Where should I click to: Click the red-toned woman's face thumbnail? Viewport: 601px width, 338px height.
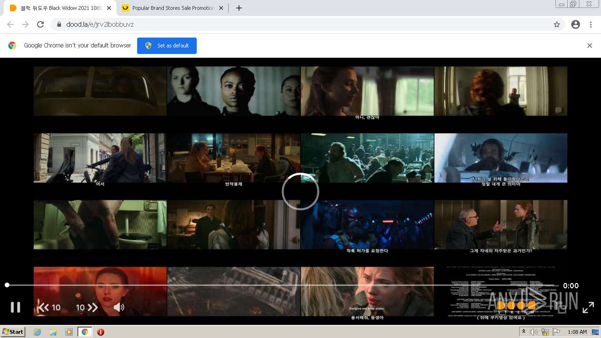coord(100,292)
